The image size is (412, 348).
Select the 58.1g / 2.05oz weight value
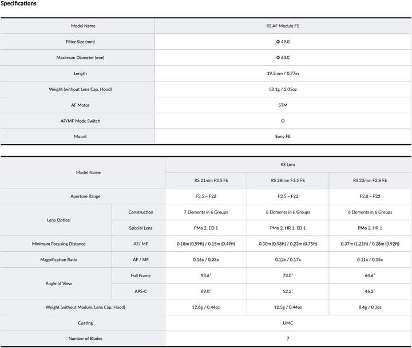[x=283, y=89]
